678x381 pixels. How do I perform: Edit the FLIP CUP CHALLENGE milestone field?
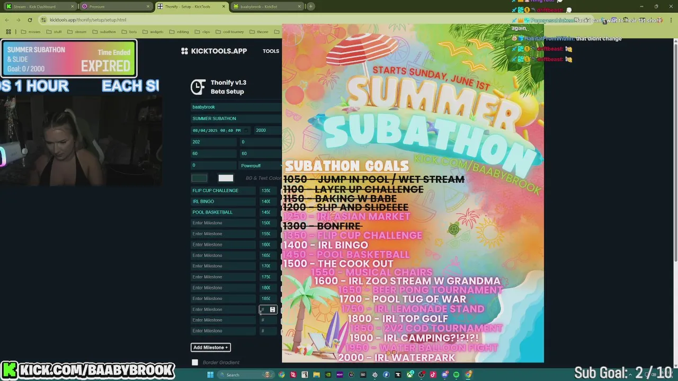[x=223, y=190]
